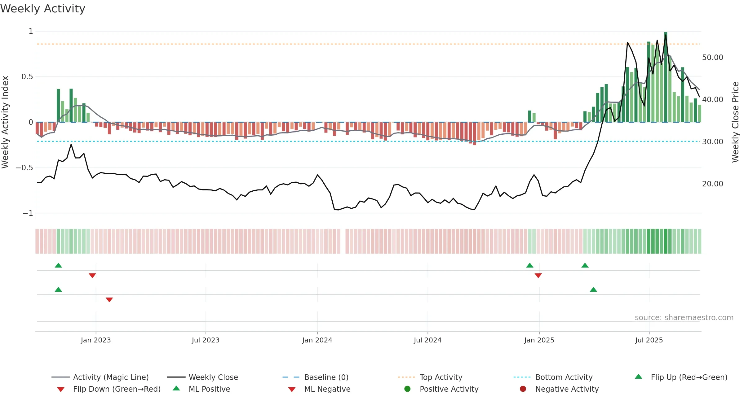Click the Jan 2025 axis label
Screen dimensions: 744x418
point(539,340)
